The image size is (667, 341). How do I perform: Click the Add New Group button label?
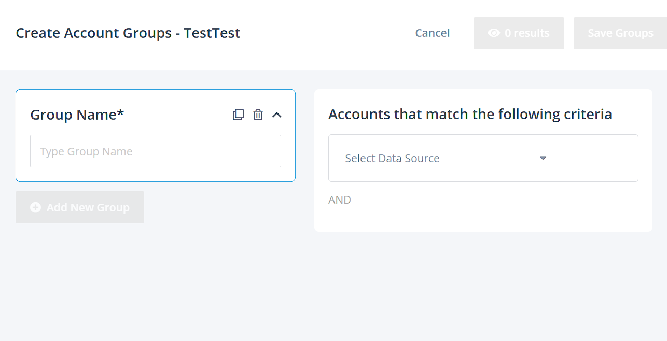(x=88, y=207)
